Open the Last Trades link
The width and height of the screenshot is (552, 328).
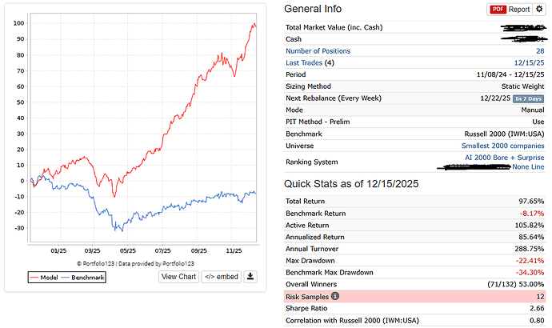tap(304, 62)
